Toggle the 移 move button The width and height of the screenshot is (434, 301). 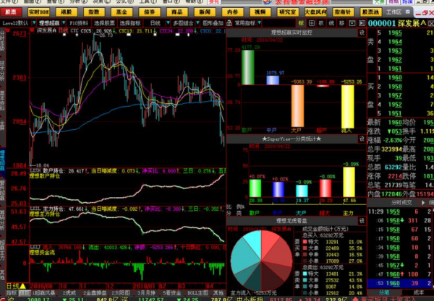click(x=341, y=23)
